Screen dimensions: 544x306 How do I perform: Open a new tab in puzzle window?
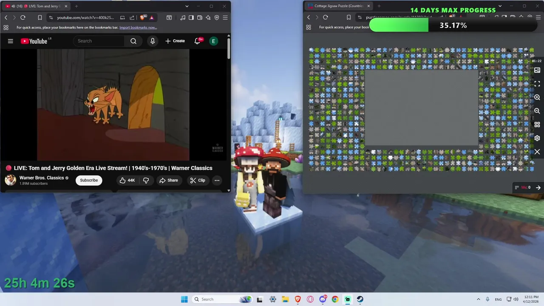click(379, 6)
